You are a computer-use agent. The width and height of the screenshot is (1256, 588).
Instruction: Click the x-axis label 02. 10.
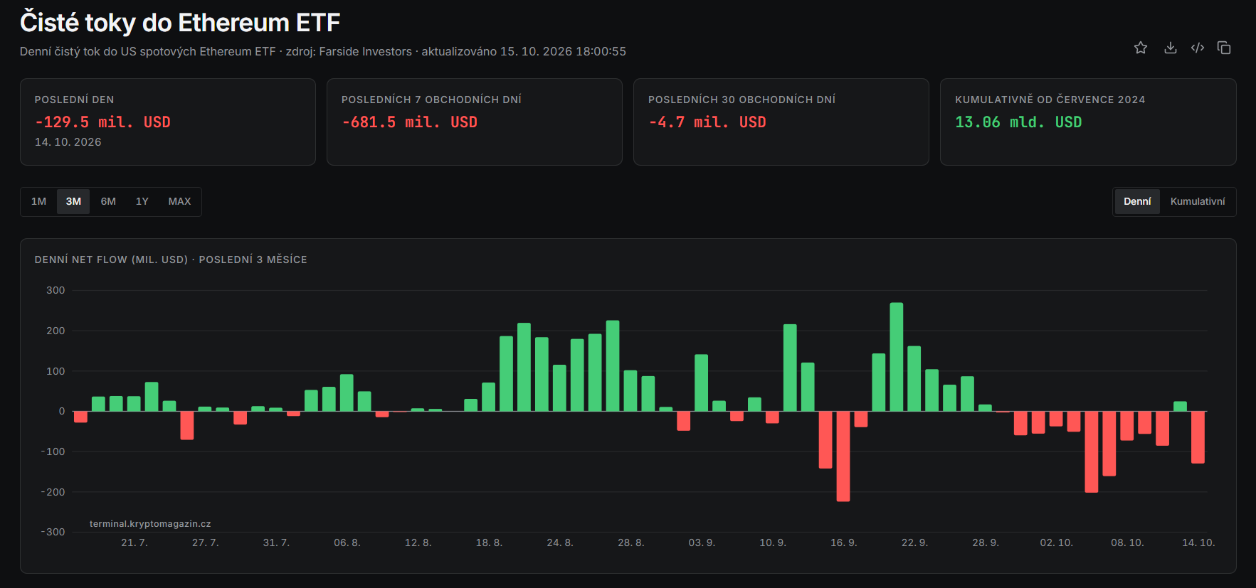pyautogui.click(x=1056, y=542)
